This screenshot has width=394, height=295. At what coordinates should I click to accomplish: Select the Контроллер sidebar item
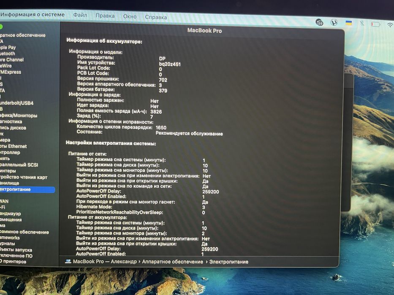[x=10, y=152]
